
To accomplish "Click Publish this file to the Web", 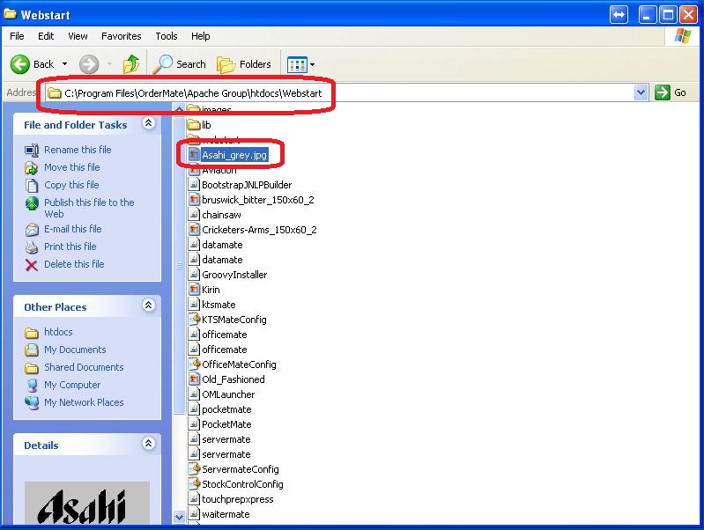I will pos(89,208).
